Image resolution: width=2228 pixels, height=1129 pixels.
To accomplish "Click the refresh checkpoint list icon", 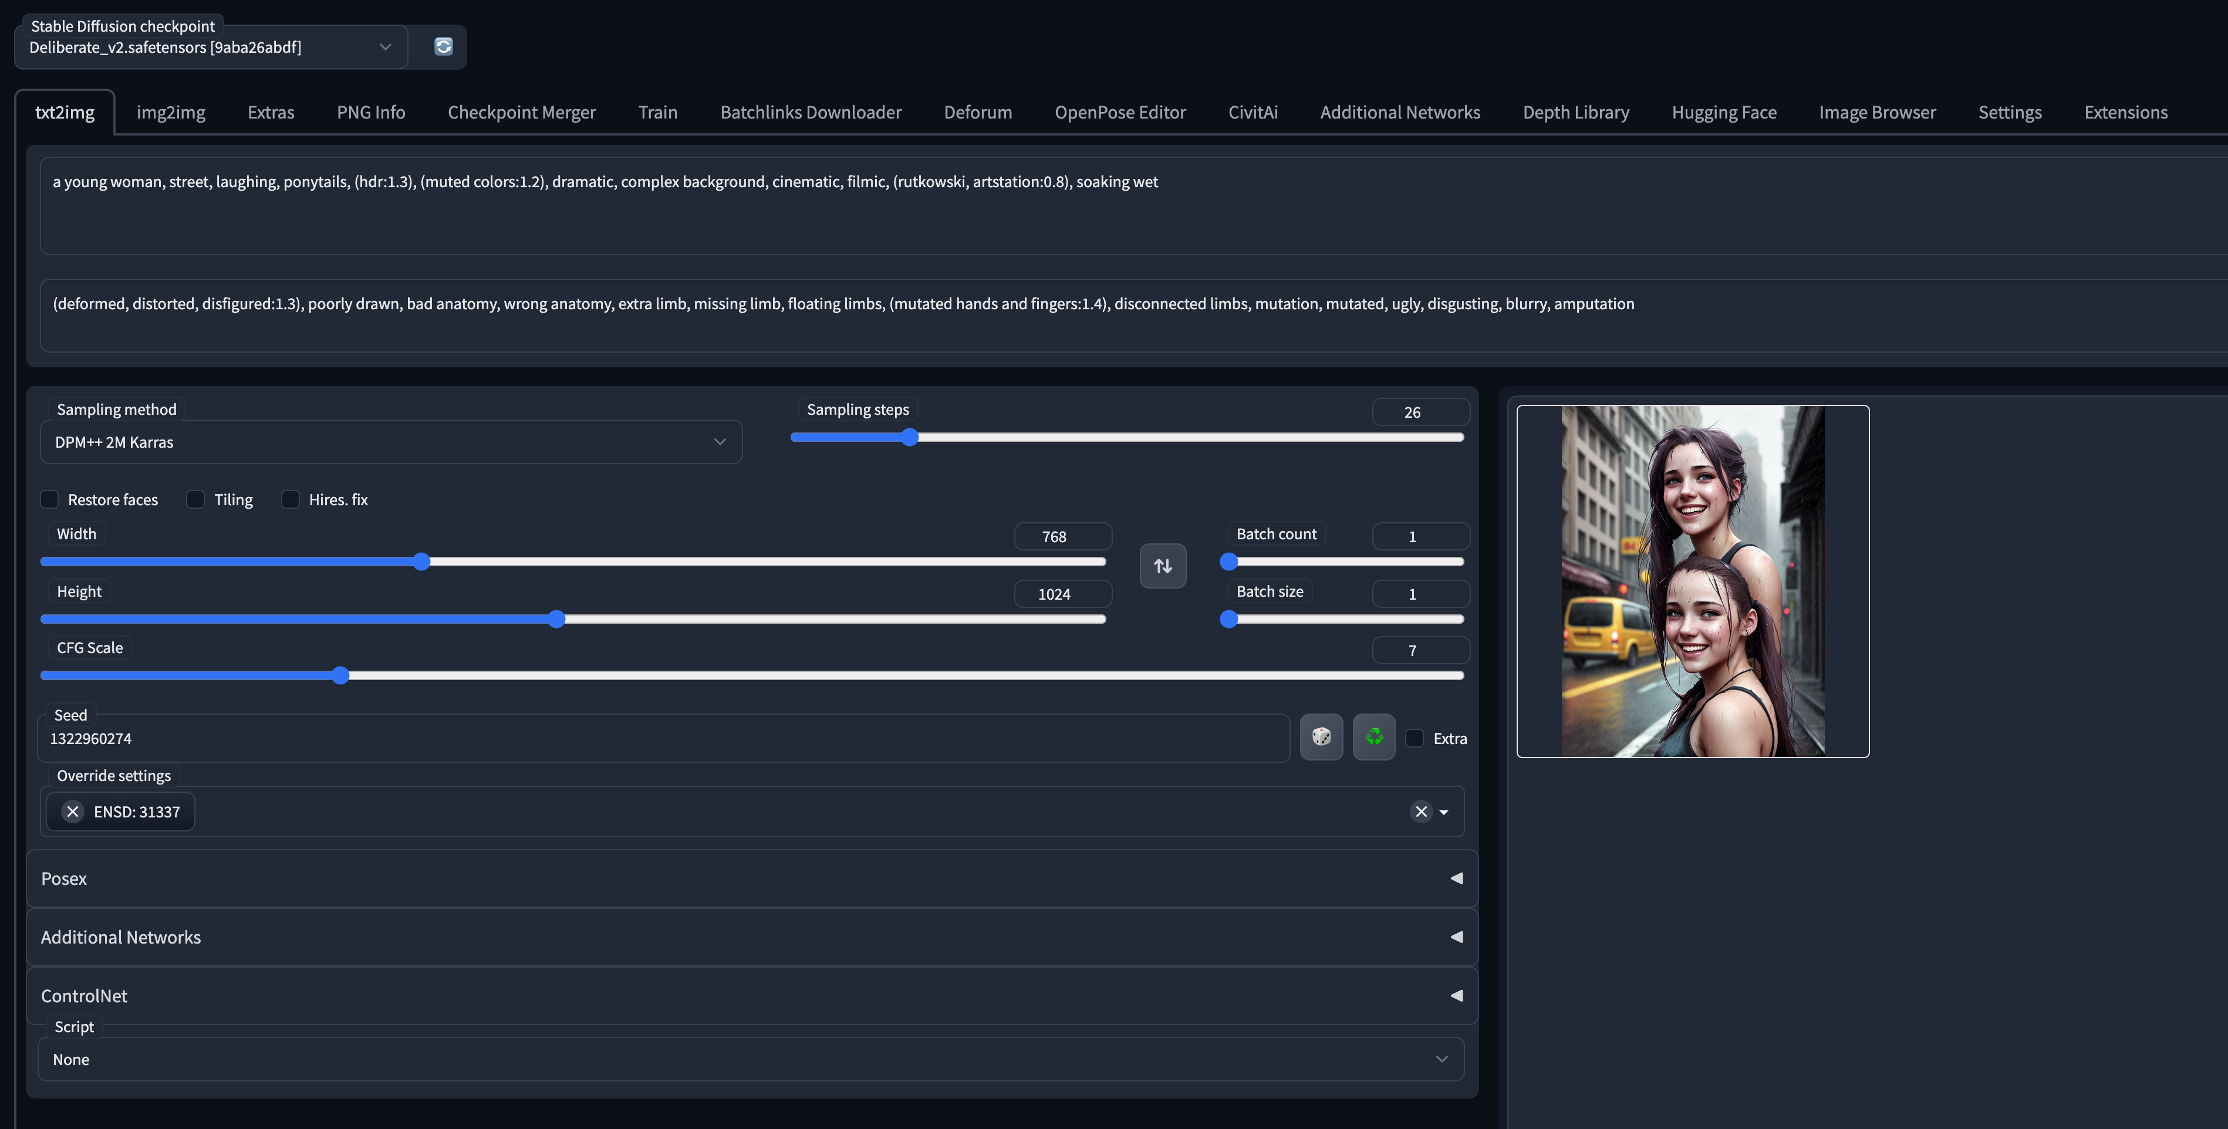I will coord(443,47).
